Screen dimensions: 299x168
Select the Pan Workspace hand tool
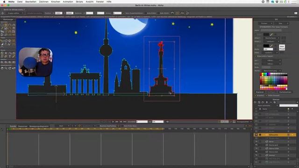(2, 68)
